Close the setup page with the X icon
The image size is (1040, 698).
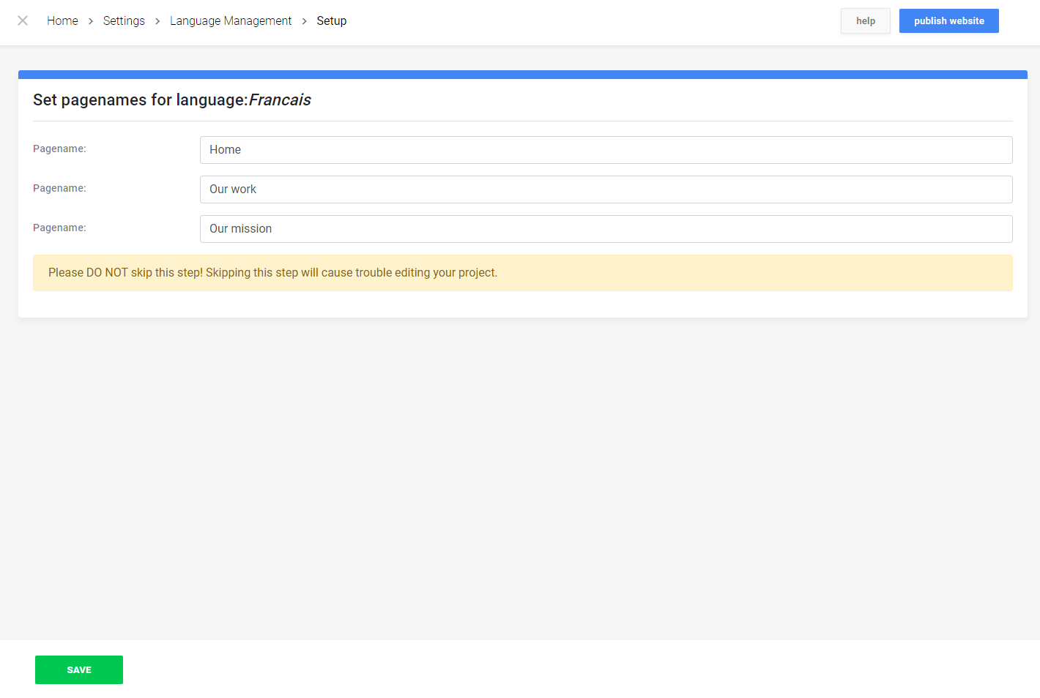coord(23,20)
